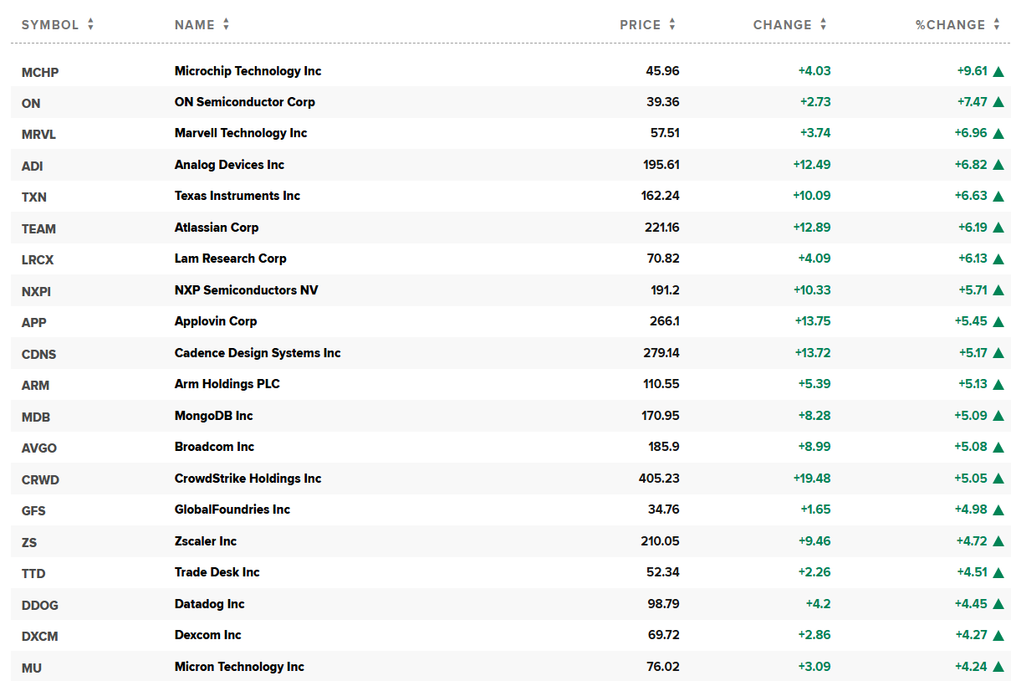This screenshot has height=681, width=1011.
Task: Click the green up triangle in DXCM row
Action: 998,635
